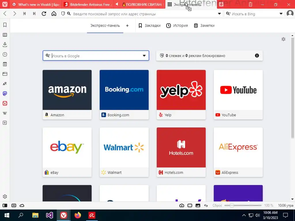295x221 pixels.
Task: Change the Google search engine selector
Action: tap(48, 56)
